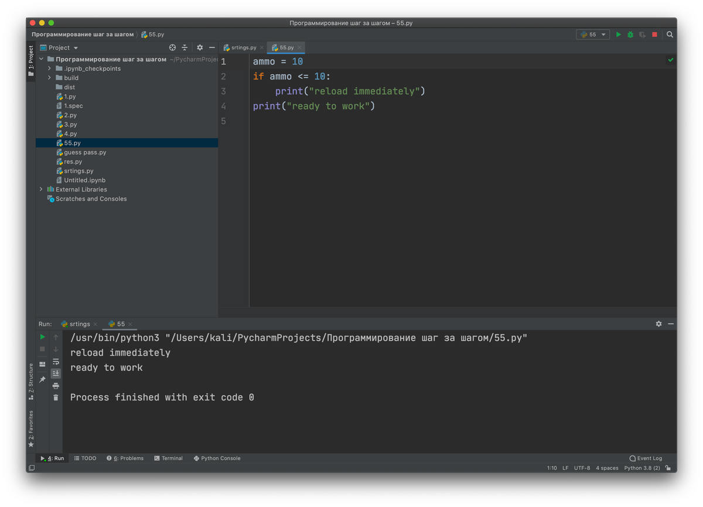Open the Project view dropdown
703x507 pixels.
coord(59,47)
